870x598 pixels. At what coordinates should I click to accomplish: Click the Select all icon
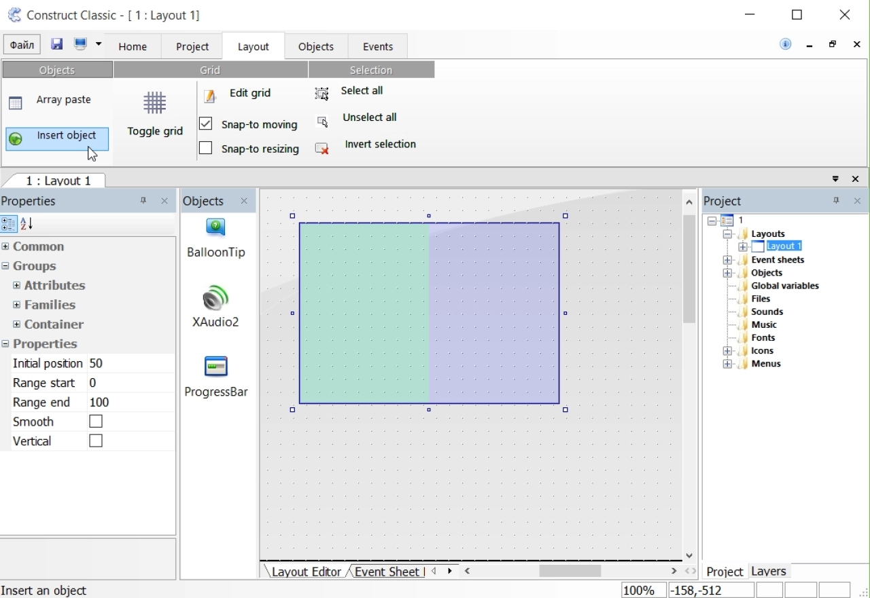click(x=322, y=94)
